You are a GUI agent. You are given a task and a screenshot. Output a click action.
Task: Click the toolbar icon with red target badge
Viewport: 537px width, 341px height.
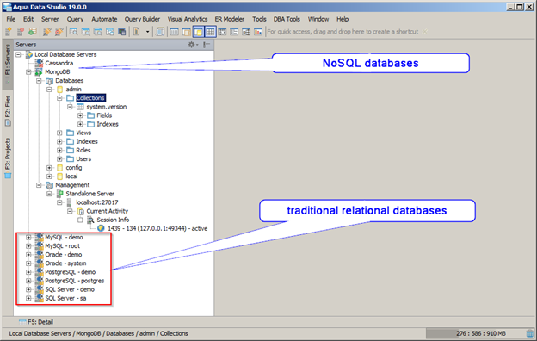pos(21,32)
